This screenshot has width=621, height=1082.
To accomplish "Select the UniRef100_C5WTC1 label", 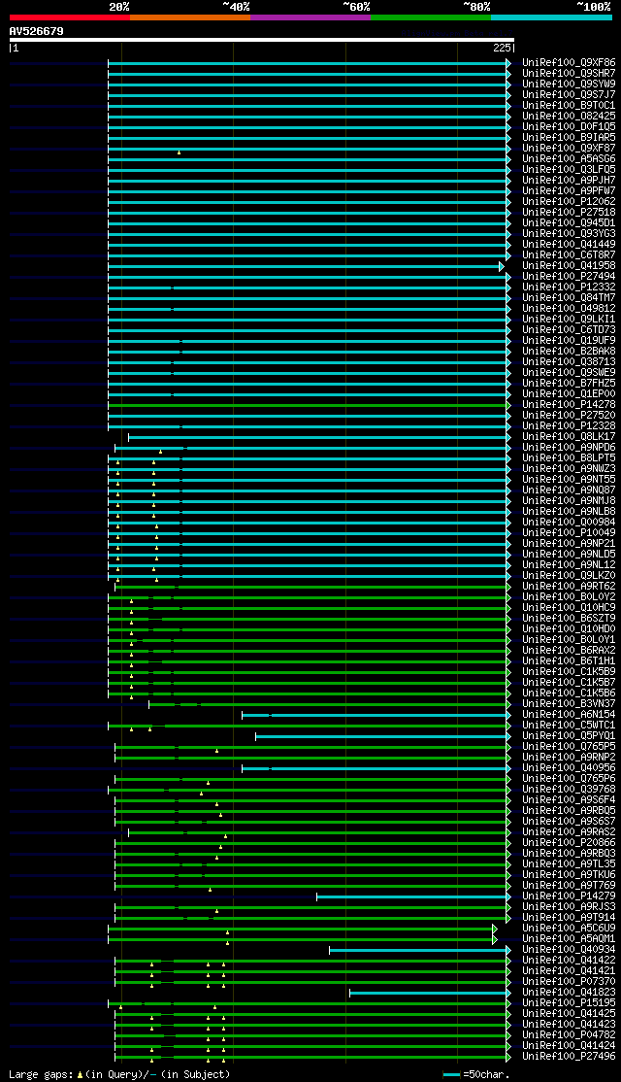I will point(569,726).
